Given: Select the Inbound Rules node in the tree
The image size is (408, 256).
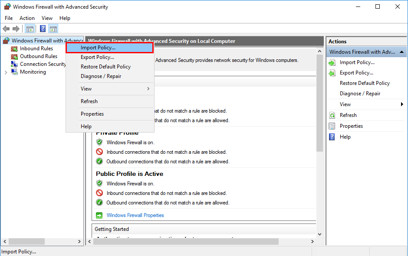Looking at the screenshot, I should coord(36,49).
